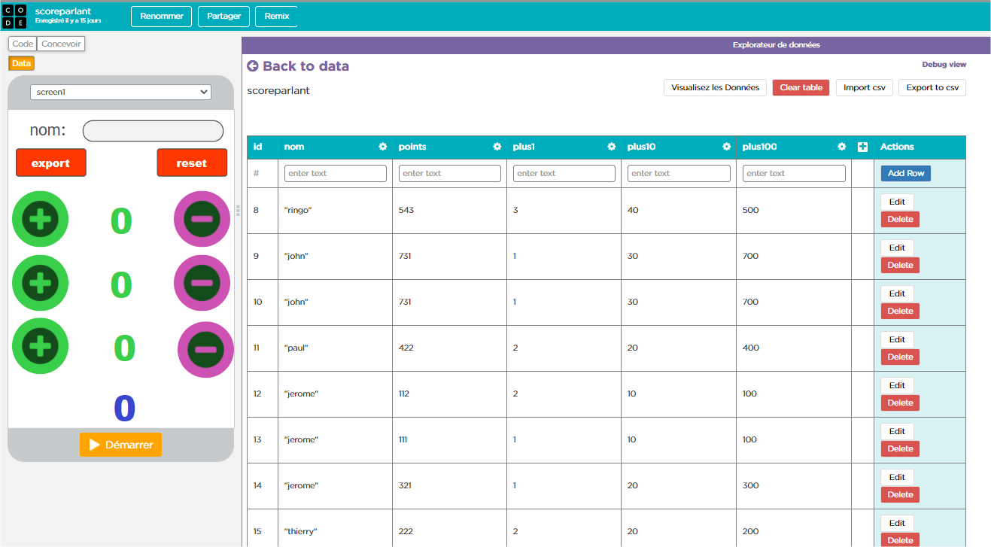The width and height of the screenshot is (991, 547).
Task: Start the app with Démarrer
Action: 120,445
